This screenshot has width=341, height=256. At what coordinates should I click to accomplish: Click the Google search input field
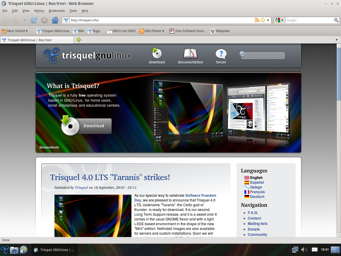[309, 20]
